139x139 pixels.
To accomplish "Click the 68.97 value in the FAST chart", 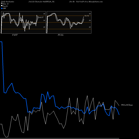I will point(41,18).
